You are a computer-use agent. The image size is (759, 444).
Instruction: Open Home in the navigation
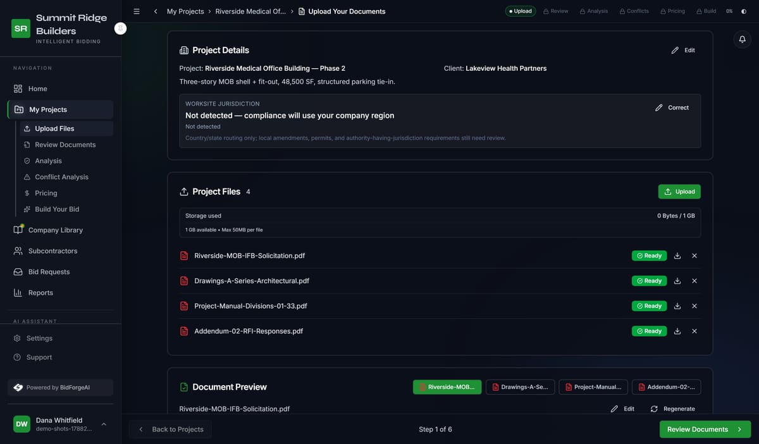(x=61, y=89)
